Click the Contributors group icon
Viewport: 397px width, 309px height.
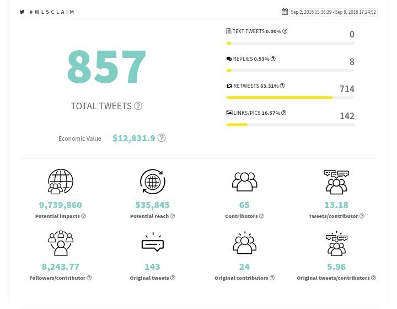pos(244,182)
